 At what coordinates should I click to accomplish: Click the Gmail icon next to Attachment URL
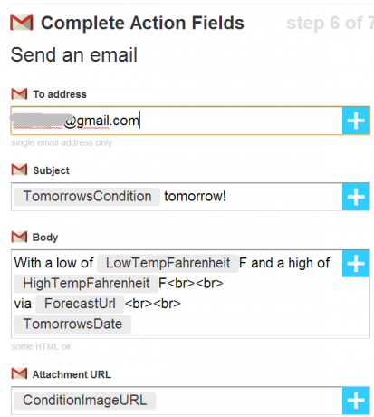coord(19,373)
